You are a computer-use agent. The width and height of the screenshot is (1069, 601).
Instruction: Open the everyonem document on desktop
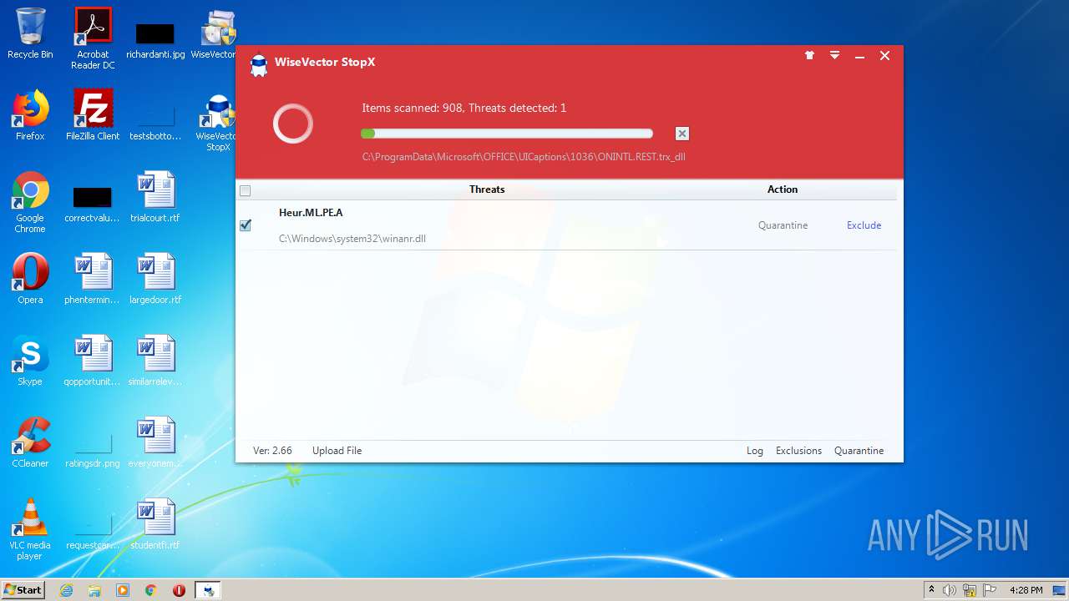click(155, 442)
